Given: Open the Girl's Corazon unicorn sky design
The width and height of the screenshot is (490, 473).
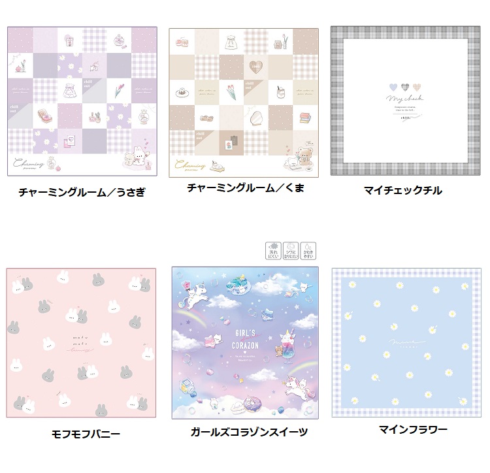Looking at the screenshot, I should click(x=245, y=343).
